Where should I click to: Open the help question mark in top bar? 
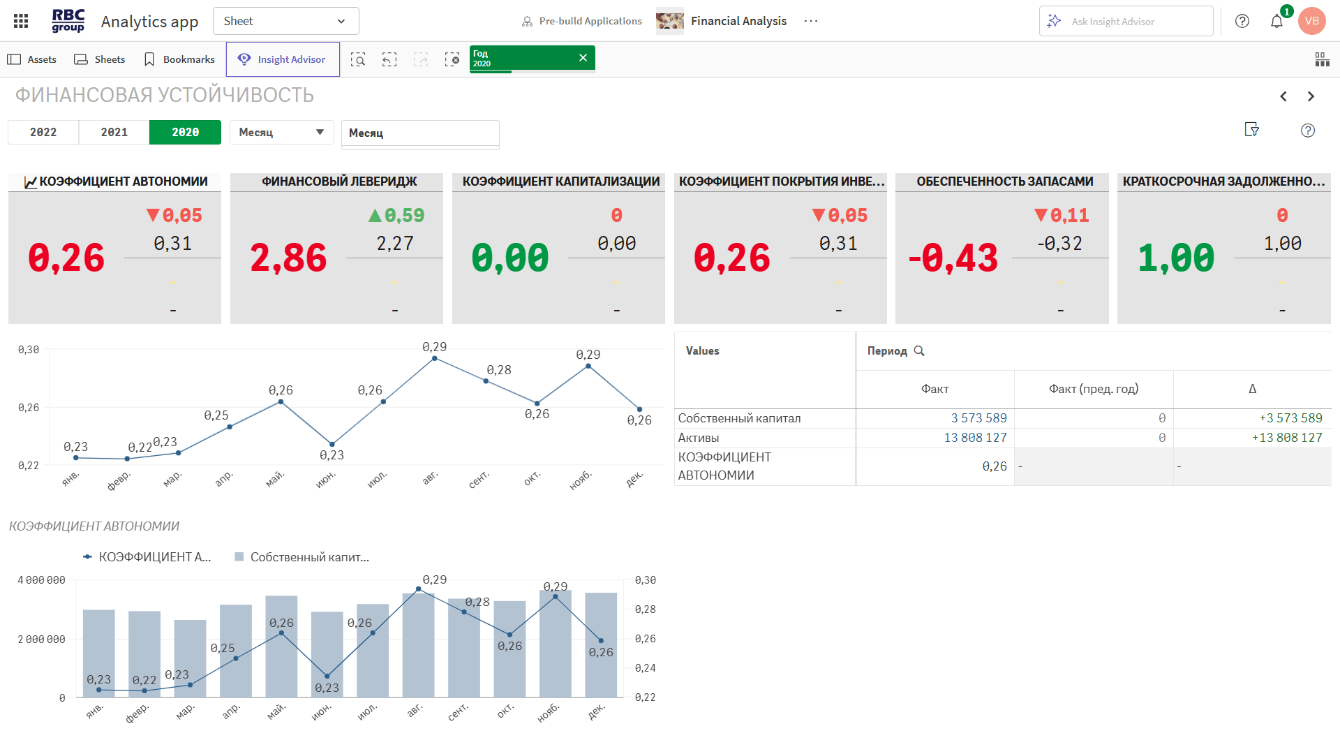coord(1242,21)
